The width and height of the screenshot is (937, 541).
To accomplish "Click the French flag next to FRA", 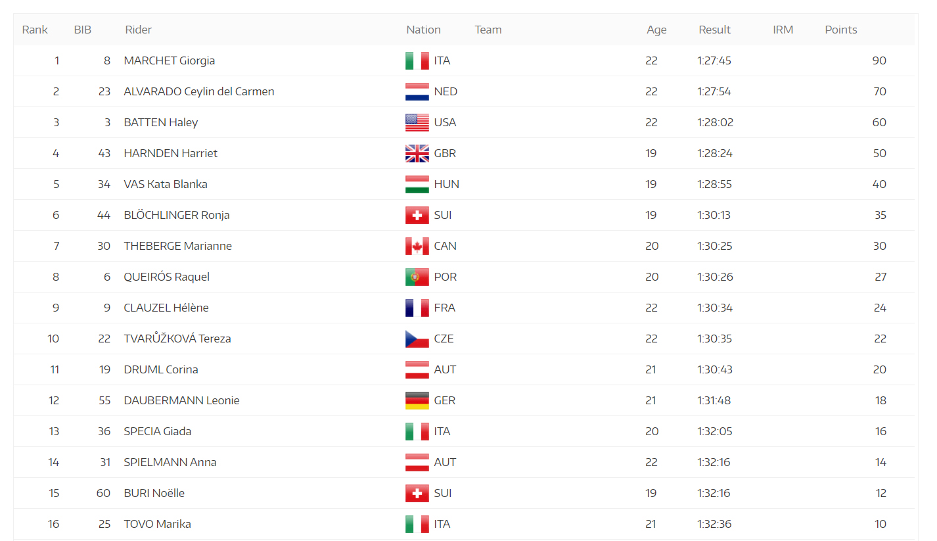I will coord(417,308).
